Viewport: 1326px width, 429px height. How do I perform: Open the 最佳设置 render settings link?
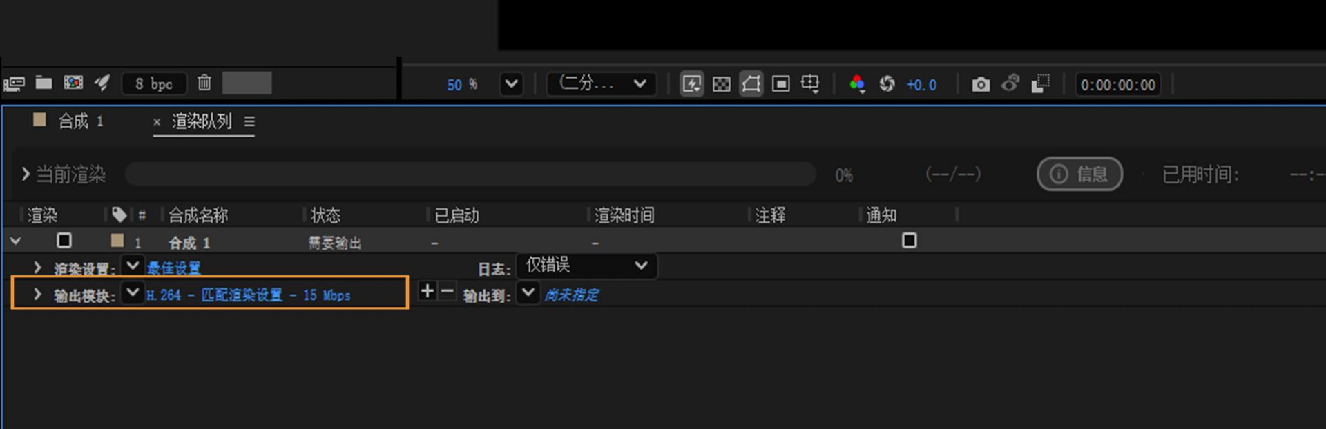(x=174, y=268)
